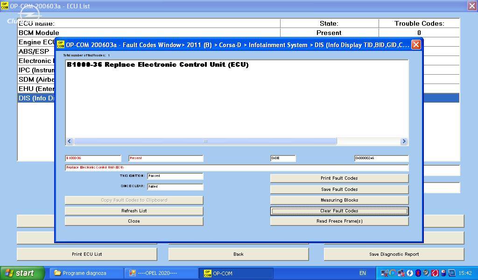Select the highlighted DIS (Info Display) row
This screenshot has width=478, height=280.
click(36, 98)
